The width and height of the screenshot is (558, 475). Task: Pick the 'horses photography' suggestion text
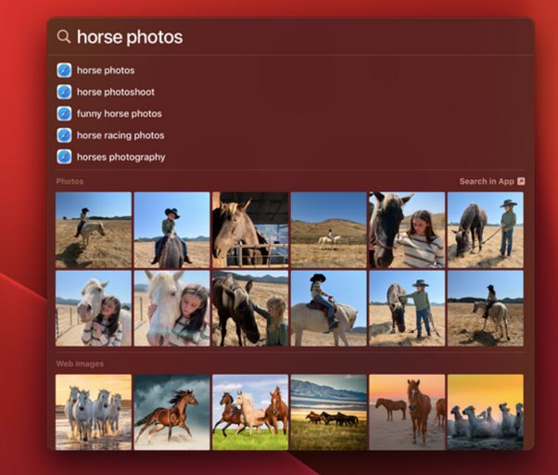click(121, 158)
